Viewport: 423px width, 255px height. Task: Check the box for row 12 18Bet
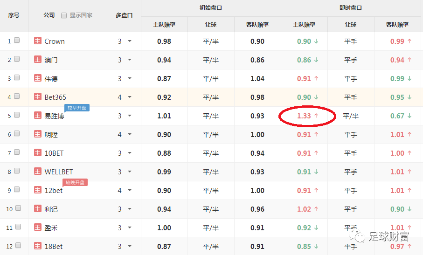18,245
